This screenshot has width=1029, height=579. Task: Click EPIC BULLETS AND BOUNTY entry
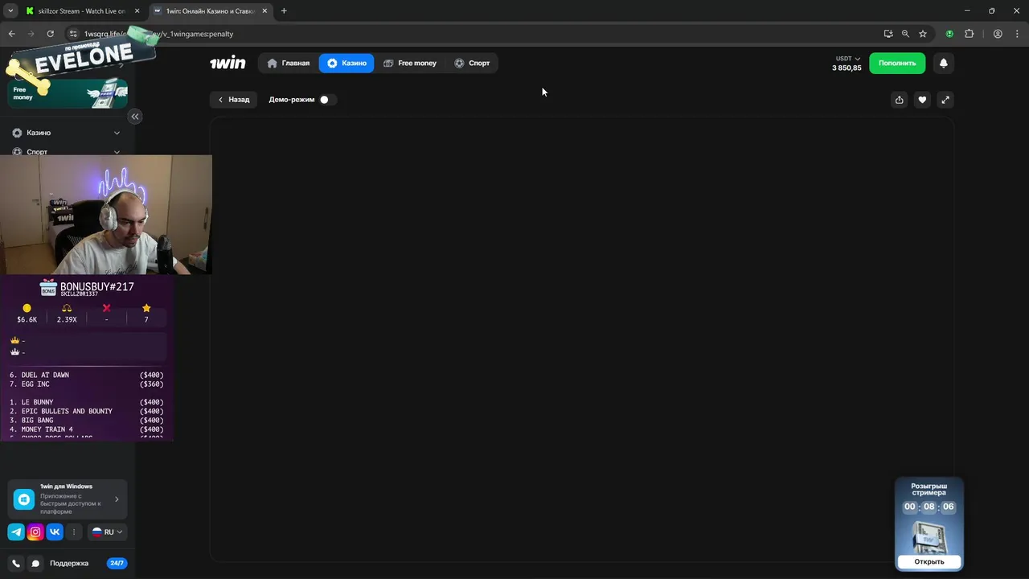pos(86,411)
